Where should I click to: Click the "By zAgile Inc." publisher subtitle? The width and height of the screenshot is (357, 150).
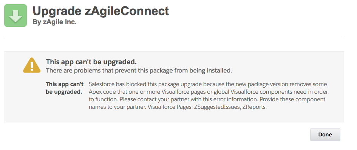point(54,22)
